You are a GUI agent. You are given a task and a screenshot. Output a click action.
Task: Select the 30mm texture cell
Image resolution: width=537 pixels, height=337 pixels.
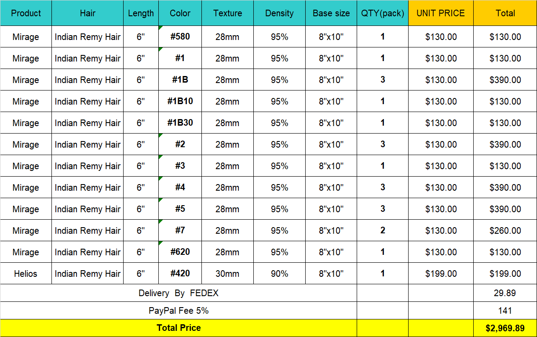pyautogui.click(x=227, y=274)
